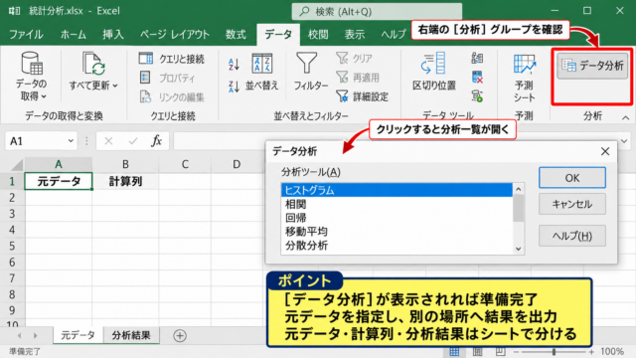Toggle the フィルター funnel button
This screenshot has width=636, height=358.
311,72
